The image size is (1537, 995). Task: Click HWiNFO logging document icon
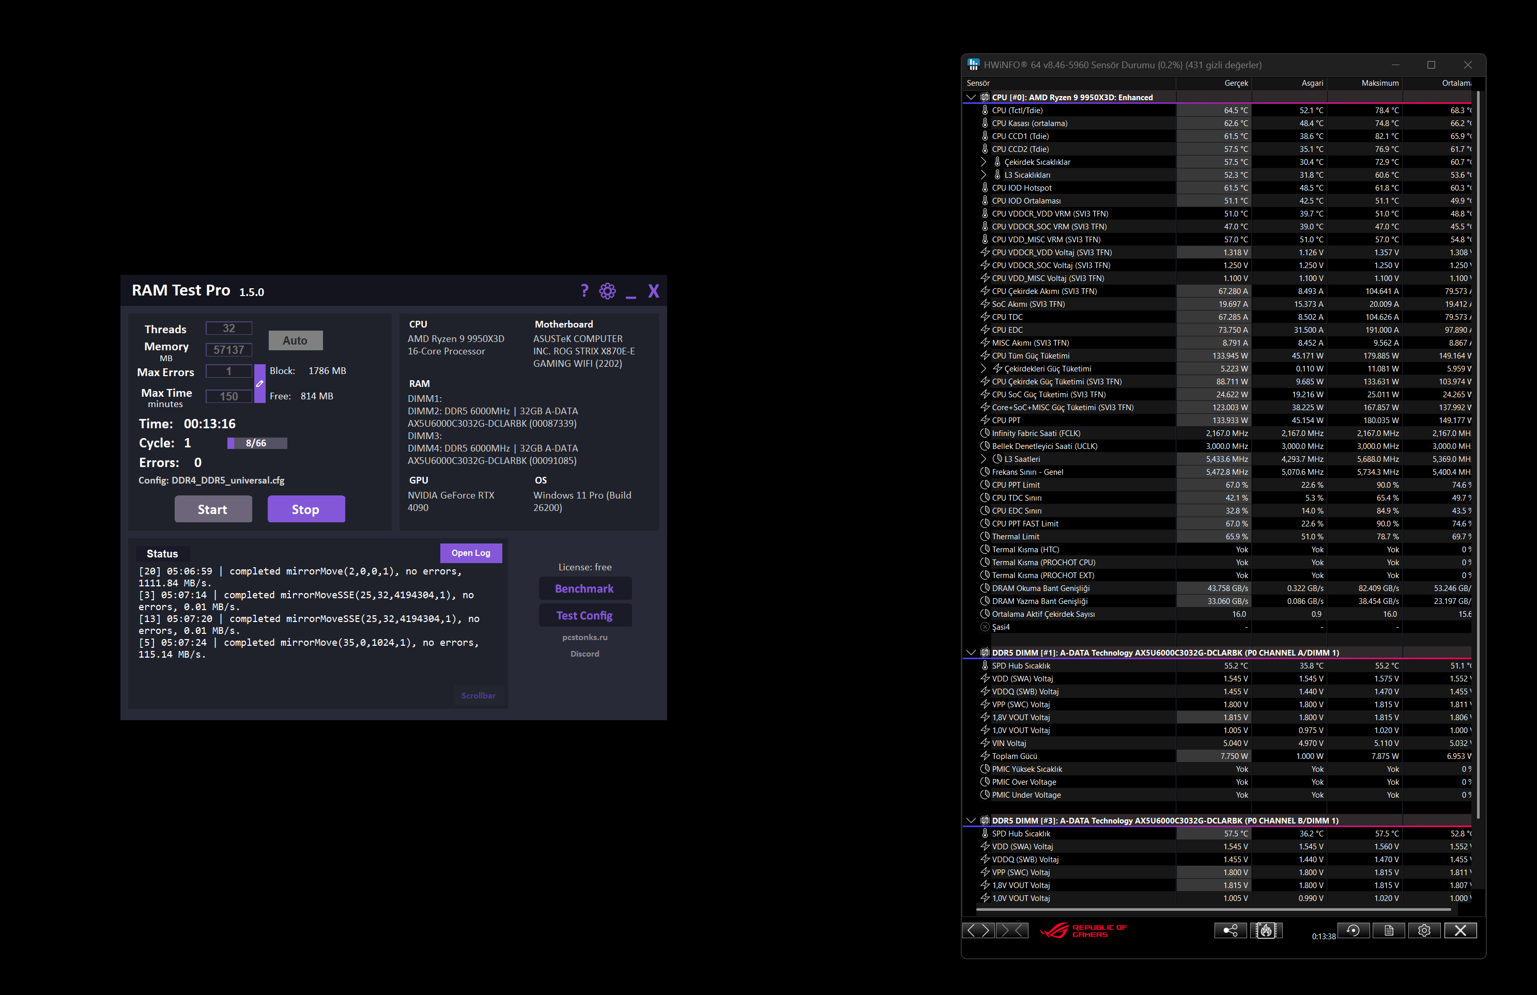coord(1389,930)
